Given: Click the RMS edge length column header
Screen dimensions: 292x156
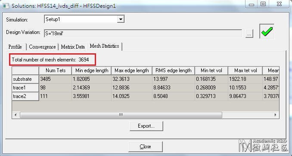Looking at the screenshot, I should tap(174, 70).
